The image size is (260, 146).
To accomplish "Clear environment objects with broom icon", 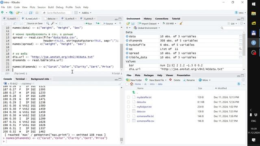I will [181, 24].
